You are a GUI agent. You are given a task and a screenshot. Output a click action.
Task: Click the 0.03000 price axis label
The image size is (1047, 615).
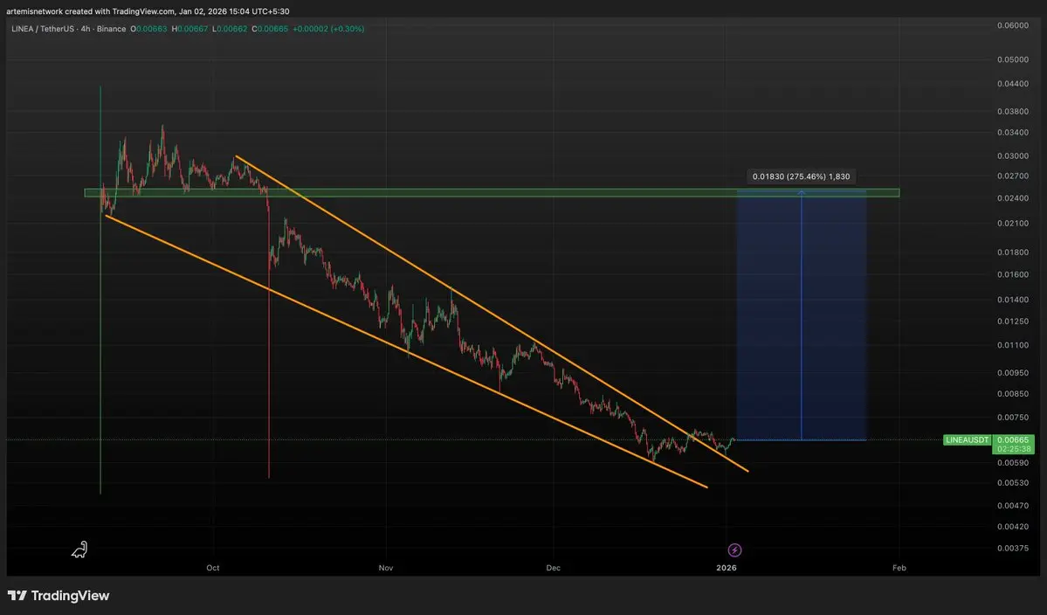pos(1013,155)
